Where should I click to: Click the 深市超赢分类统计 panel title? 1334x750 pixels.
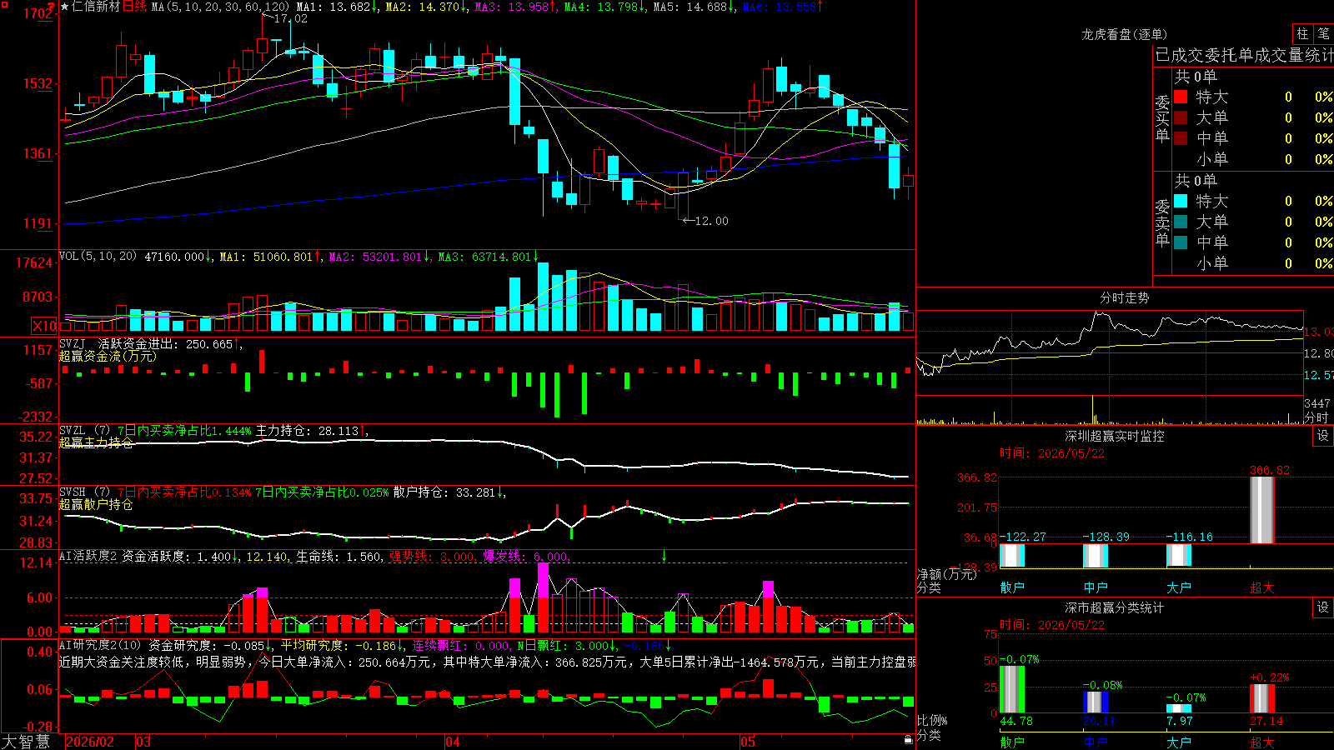1114,607
